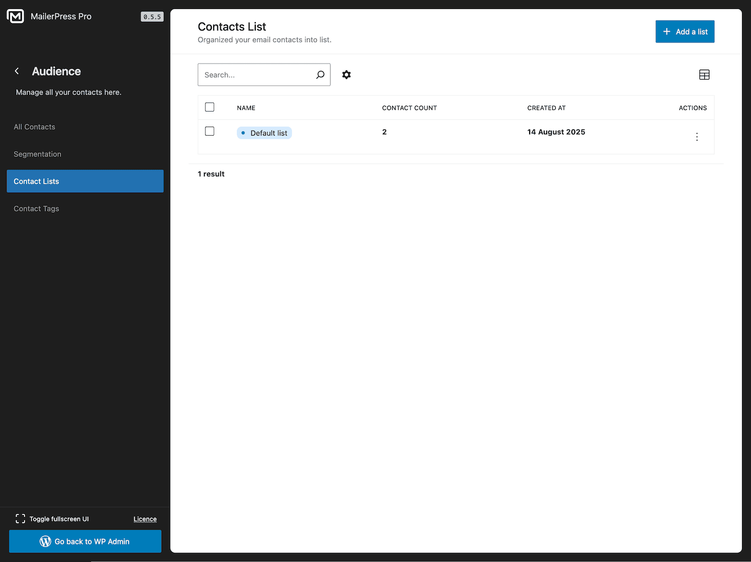Screen dimensions: 751x562
Task: Open the Licence link
Action: (x=145, y=519)
